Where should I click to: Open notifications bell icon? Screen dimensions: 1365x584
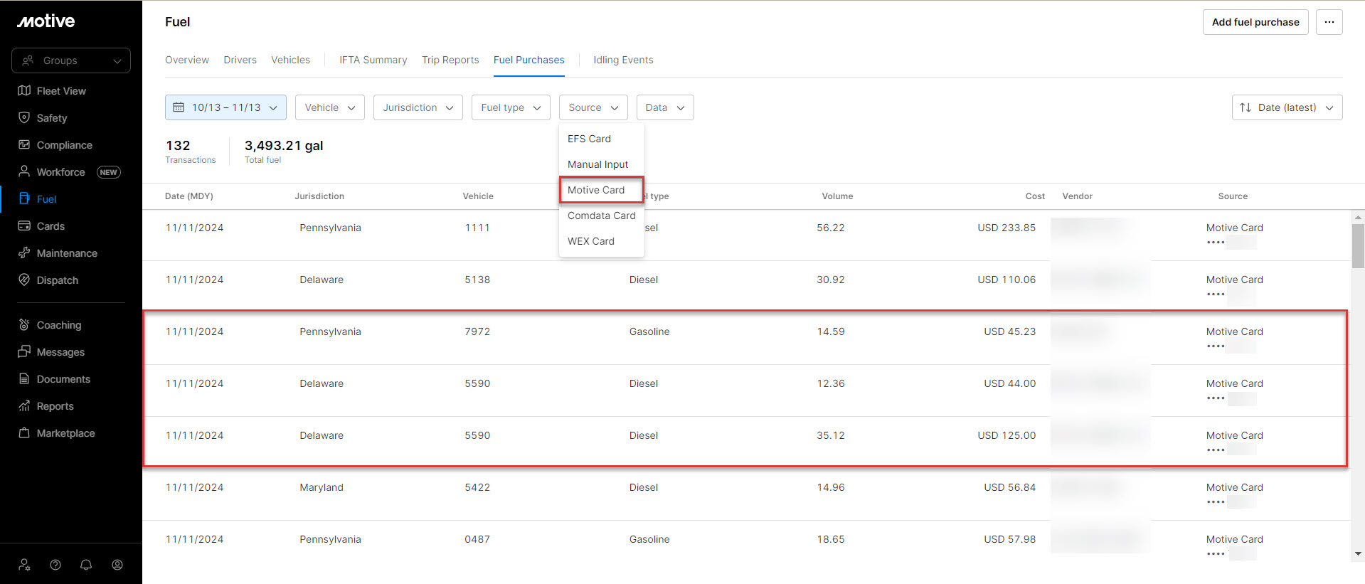pos(86,565)
